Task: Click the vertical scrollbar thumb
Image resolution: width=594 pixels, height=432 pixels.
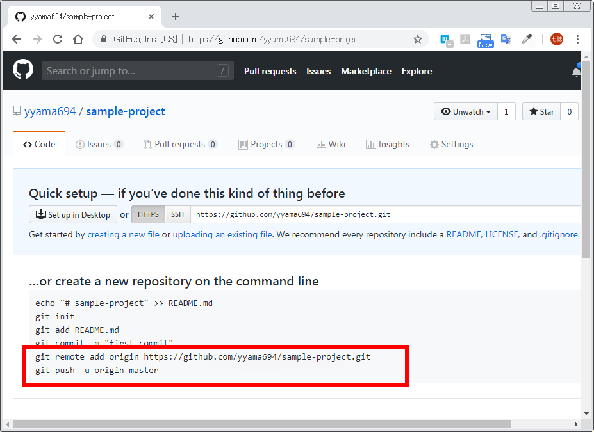Action: point(586,159)
